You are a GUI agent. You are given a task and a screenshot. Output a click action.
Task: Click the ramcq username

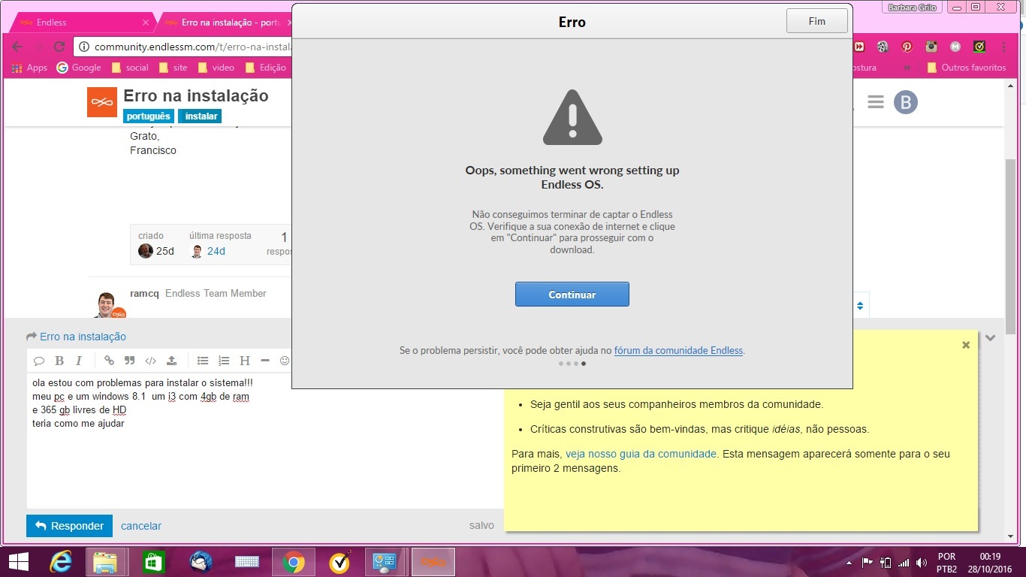(144, 293)
